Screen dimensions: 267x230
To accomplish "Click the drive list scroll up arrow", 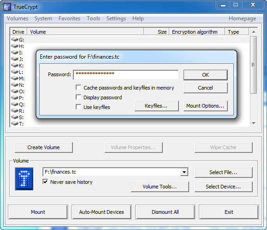I will click(x=254, y=32).
